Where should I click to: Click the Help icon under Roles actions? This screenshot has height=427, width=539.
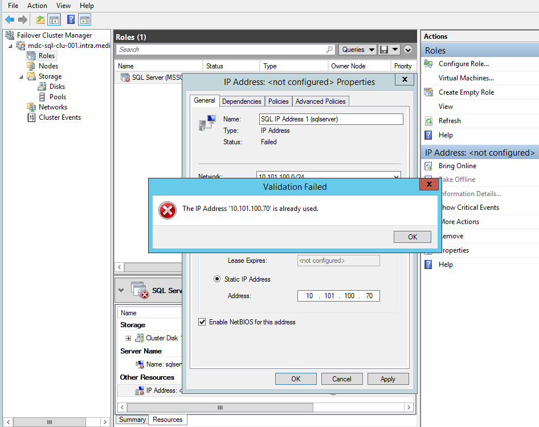(x=428, y=135)
